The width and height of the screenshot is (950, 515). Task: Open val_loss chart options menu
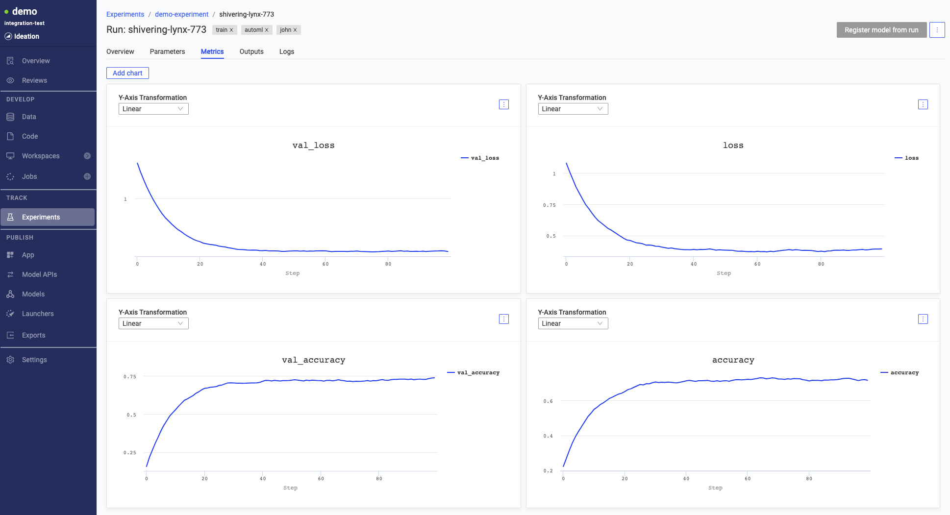504,104
